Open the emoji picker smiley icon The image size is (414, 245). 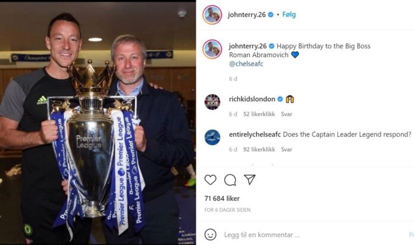point(211,234)
